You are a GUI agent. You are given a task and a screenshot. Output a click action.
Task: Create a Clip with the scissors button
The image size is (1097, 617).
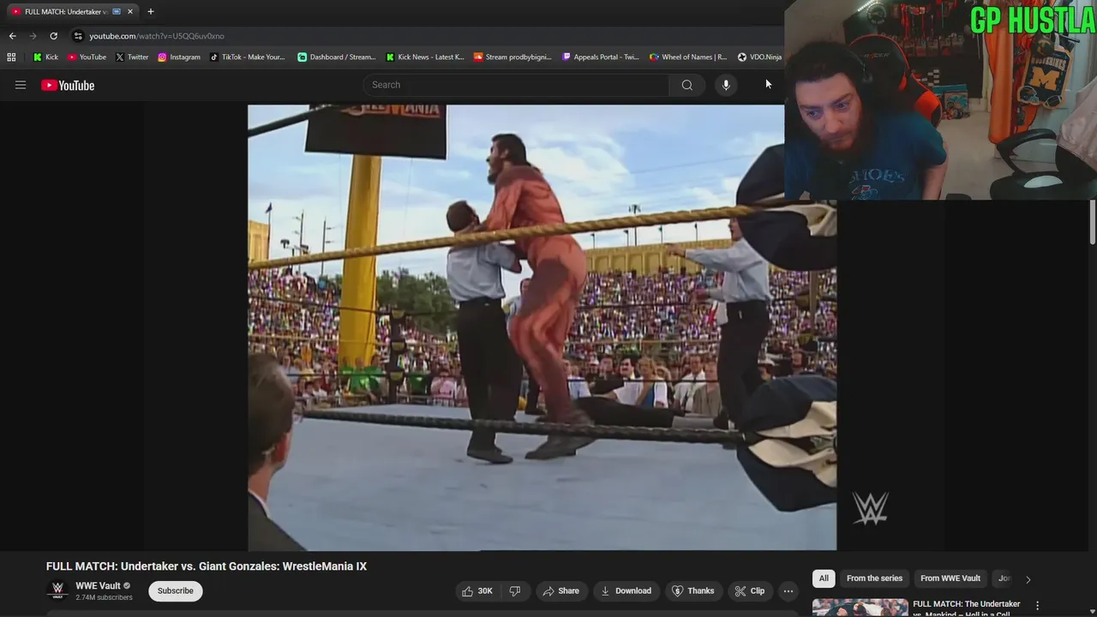point(749,590)
